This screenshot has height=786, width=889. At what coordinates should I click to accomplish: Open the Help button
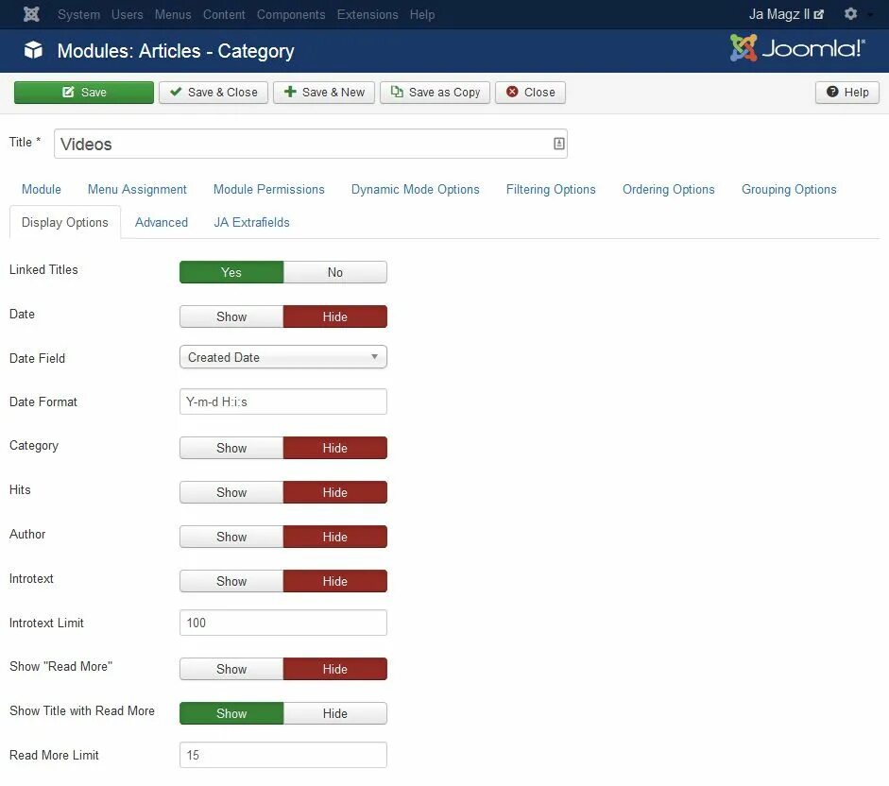[847, 93]
